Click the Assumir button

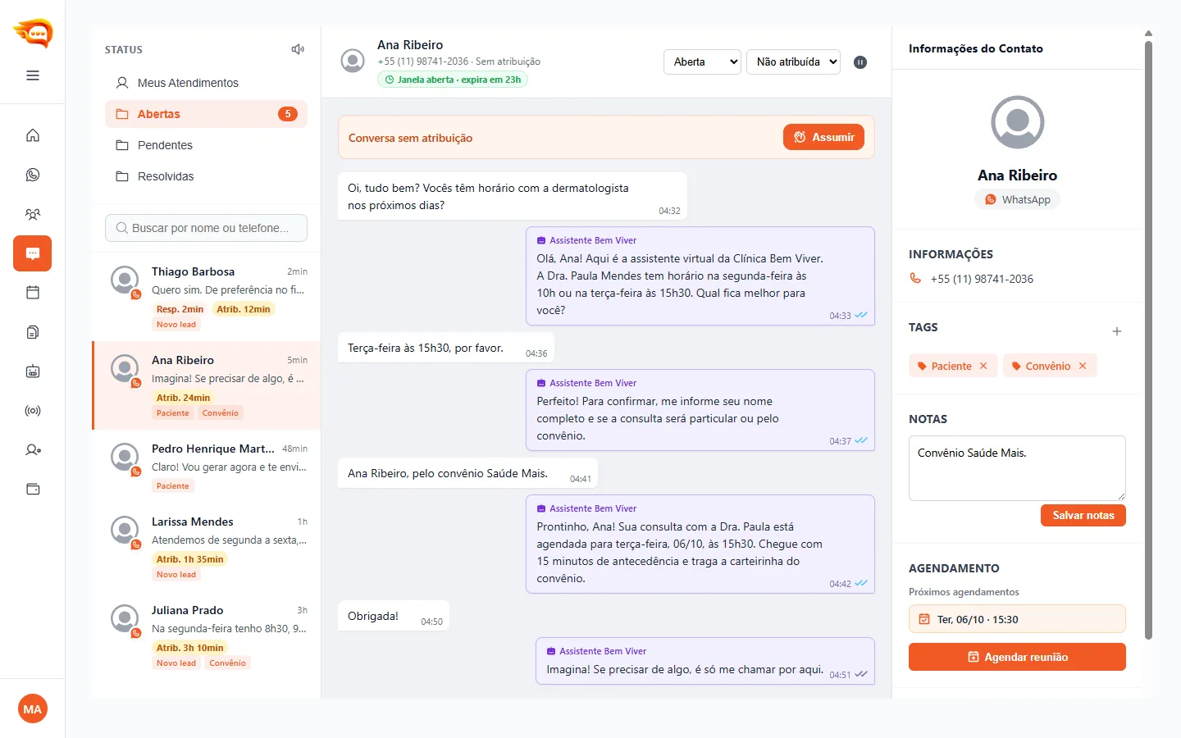[823, 137]
